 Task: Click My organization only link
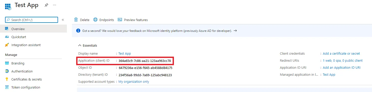coord(134,81)
